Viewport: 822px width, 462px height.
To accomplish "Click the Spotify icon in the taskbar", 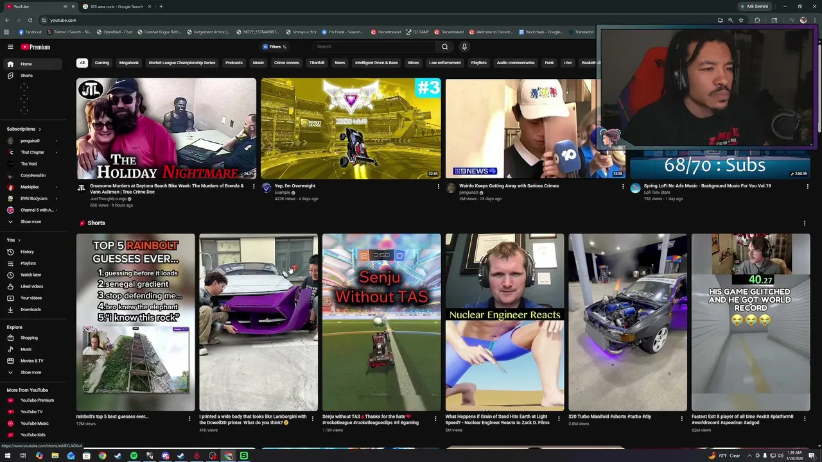I will pyautogui.click(x=134, y=456).
